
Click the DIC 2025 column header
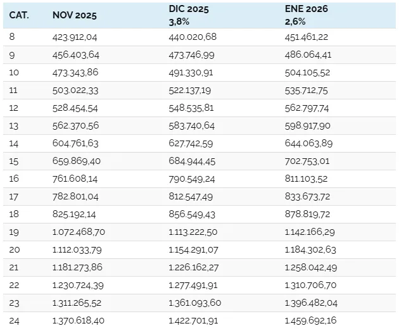[x=188, y=9]
